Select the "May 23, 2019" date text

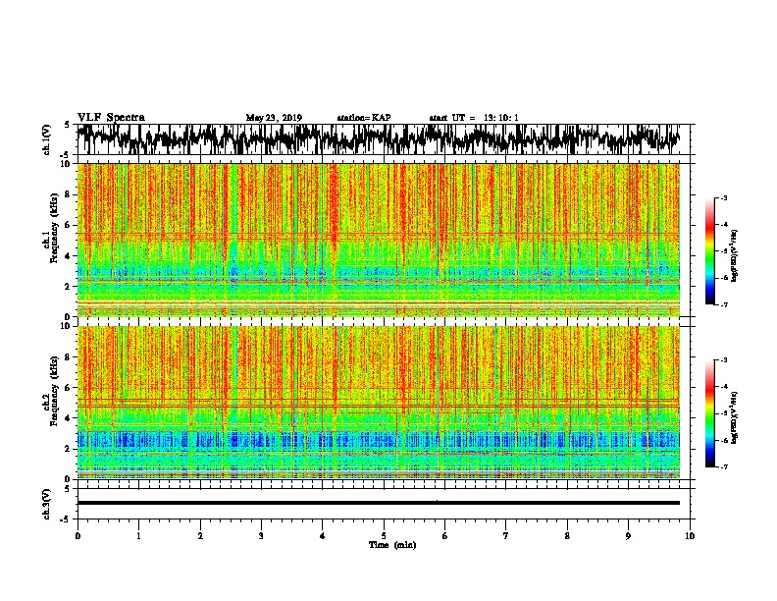(x=274, y=118)
